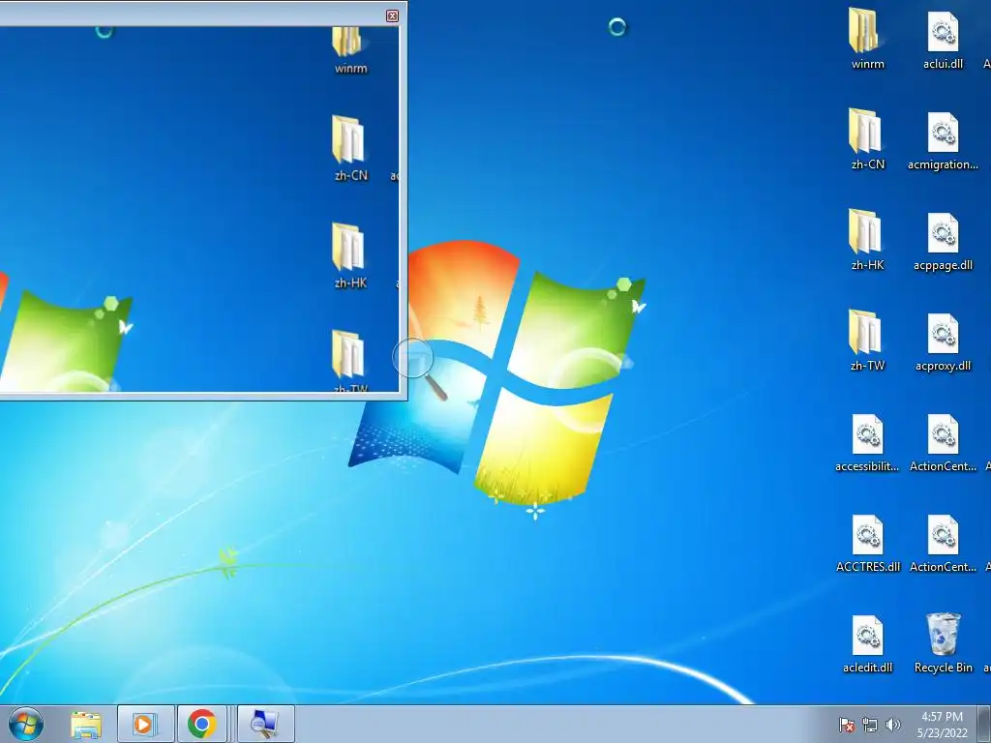Launch Windows Explorer from the taskbar
This screenshot has width=991, height=743.
86,724
